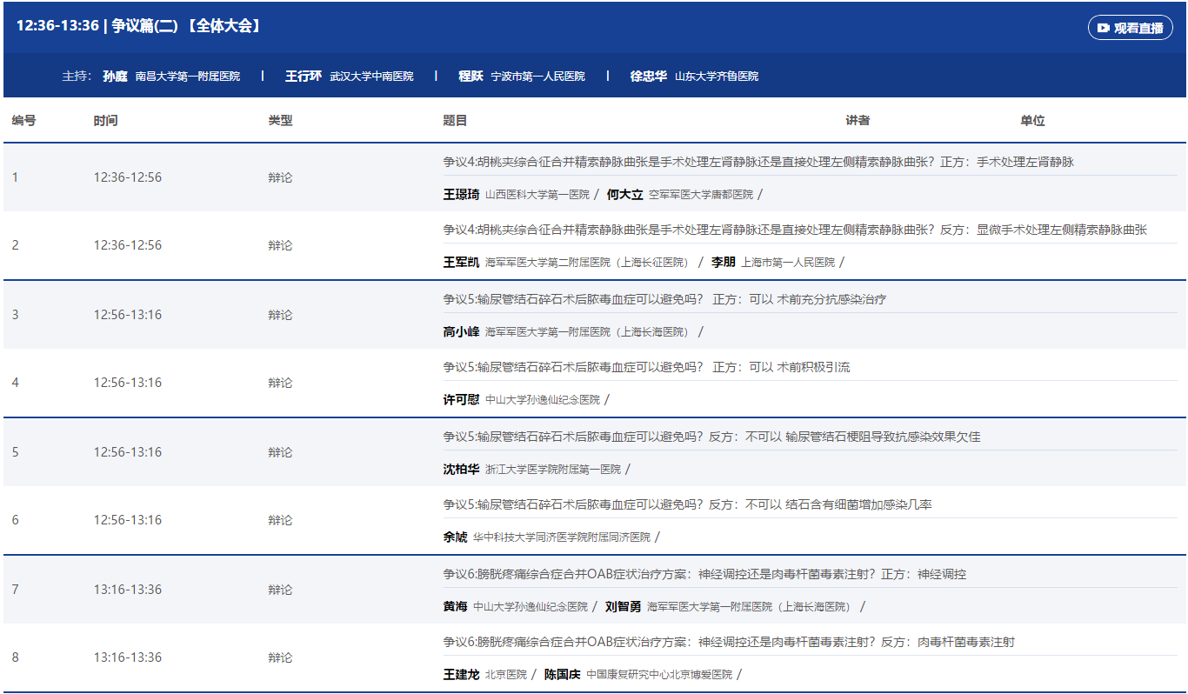Image resolution: width=1188 pixels, height=694 pixels.
Task: Select speaker 沈柏华 in row 5
Action: pos(461,470)
